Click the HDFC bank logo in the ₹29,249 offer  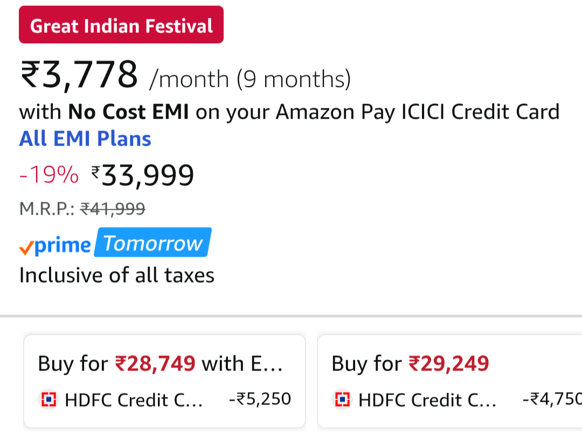(x=342, y=400)
